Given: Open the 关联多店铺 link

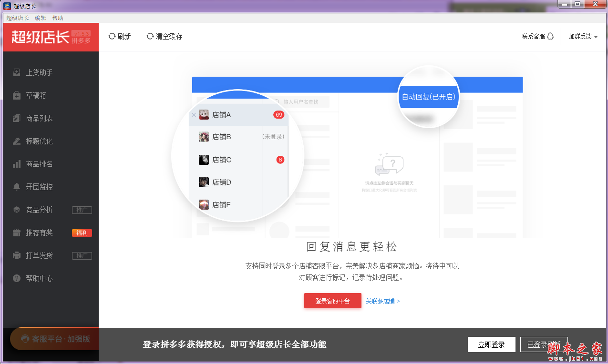Looking at the screenshot, I should (x=381, y=301).
